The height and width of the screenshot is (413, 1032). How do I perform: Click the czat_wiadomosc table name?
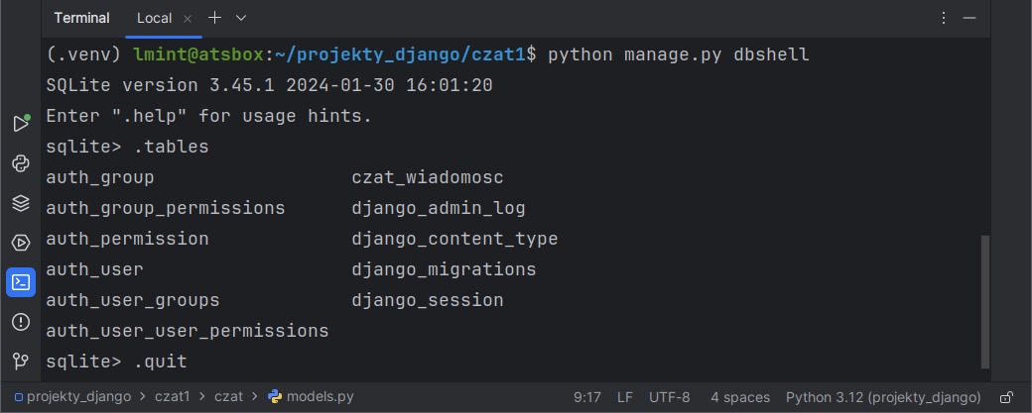click(x=428, y=178)
